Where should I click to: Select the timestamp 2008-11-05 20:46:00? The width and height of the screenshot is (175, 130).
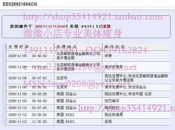28,56
